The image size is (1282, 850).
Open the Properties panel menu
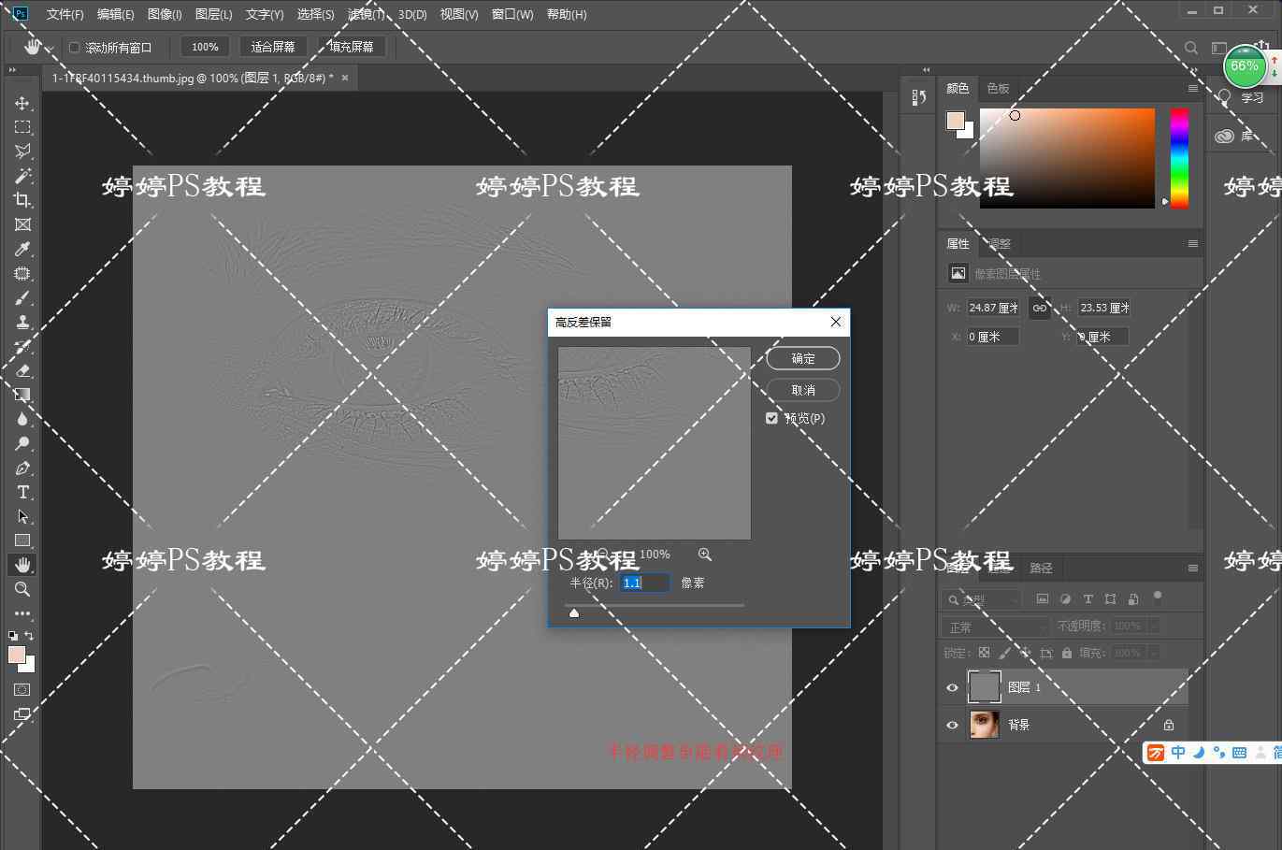(1192, 243)
